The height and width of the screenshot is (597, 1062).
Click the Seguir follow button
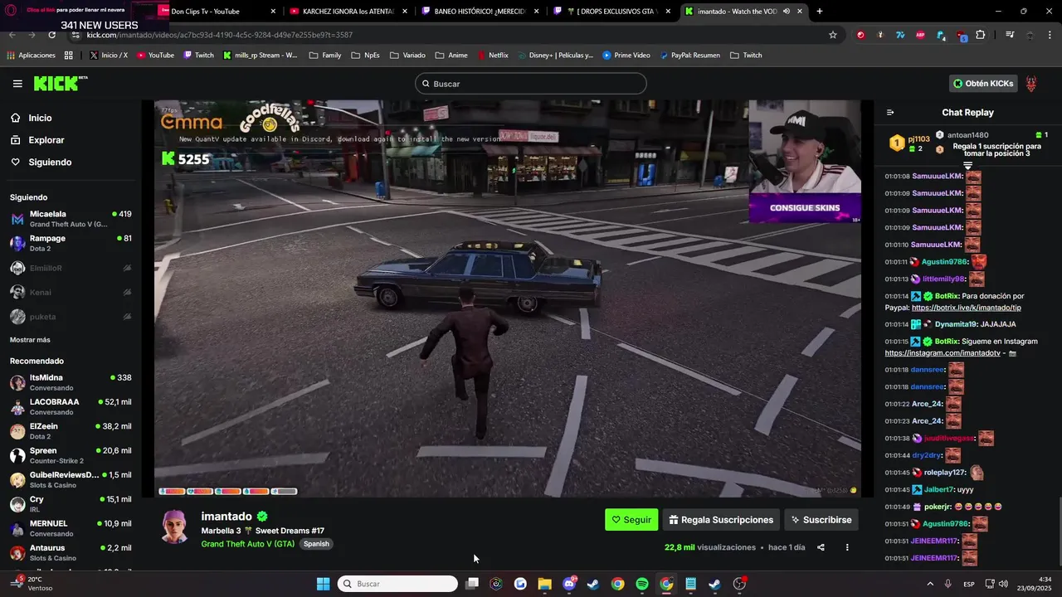631,520
